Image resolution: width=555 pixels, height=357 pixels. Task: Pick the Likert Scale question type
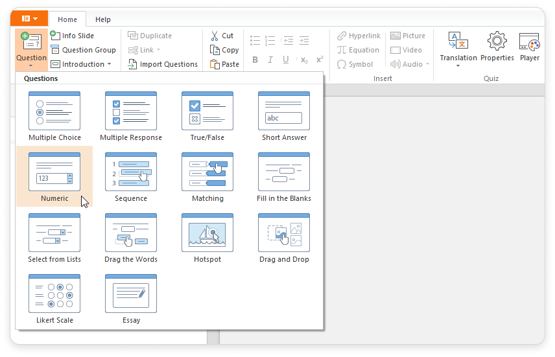click(54, 299)
